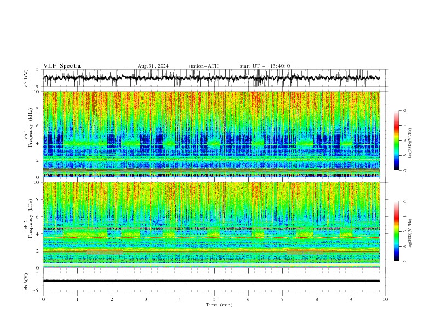
Task: Click the "6" kHz tick on ch.1 spectrogram
Action: tap(38, 126)
